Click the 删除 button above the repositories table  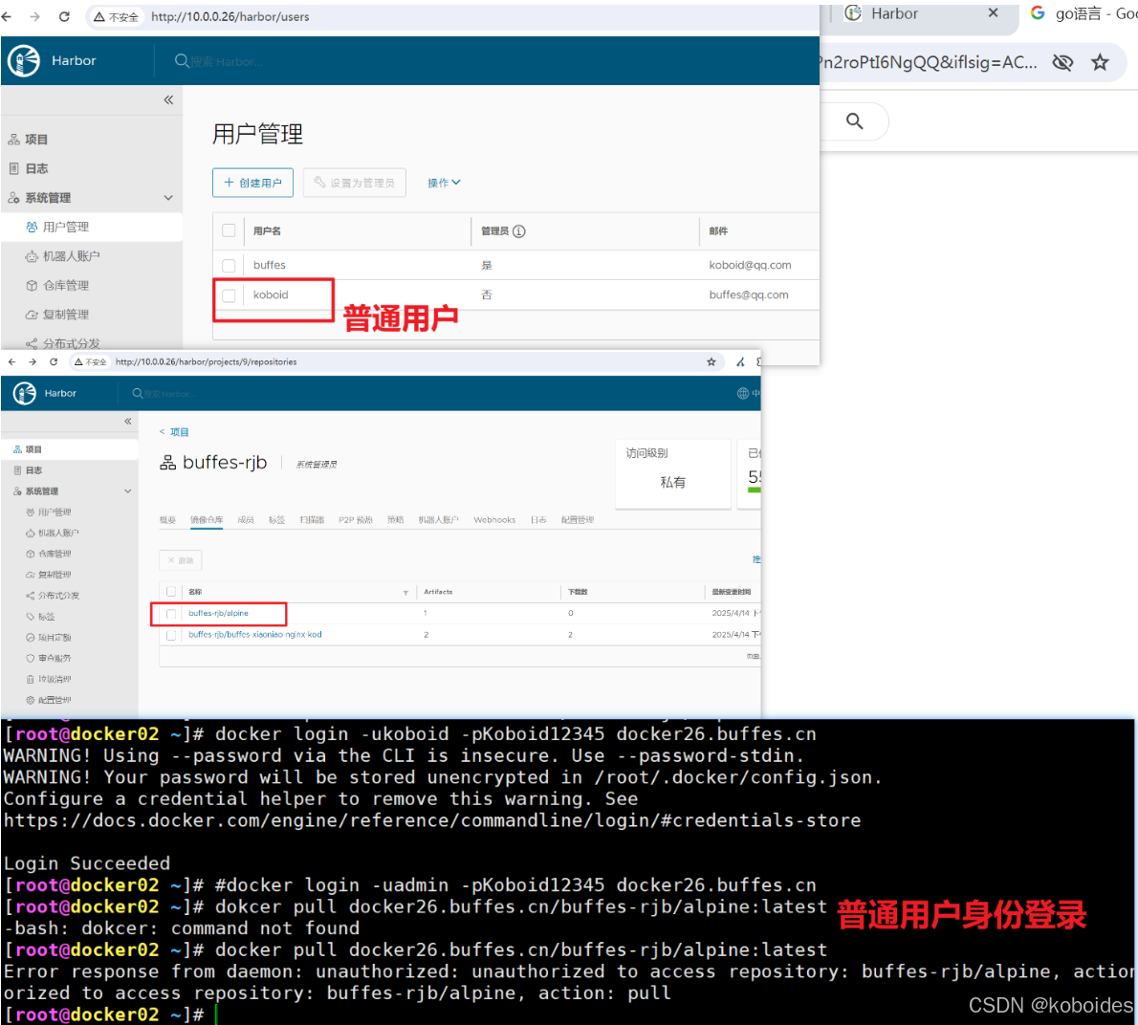click(181, 560)
